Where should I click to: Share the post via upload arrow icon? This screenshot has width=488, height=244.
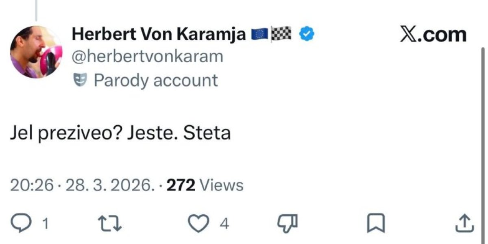pyautogui.click(x=464, y=223)
